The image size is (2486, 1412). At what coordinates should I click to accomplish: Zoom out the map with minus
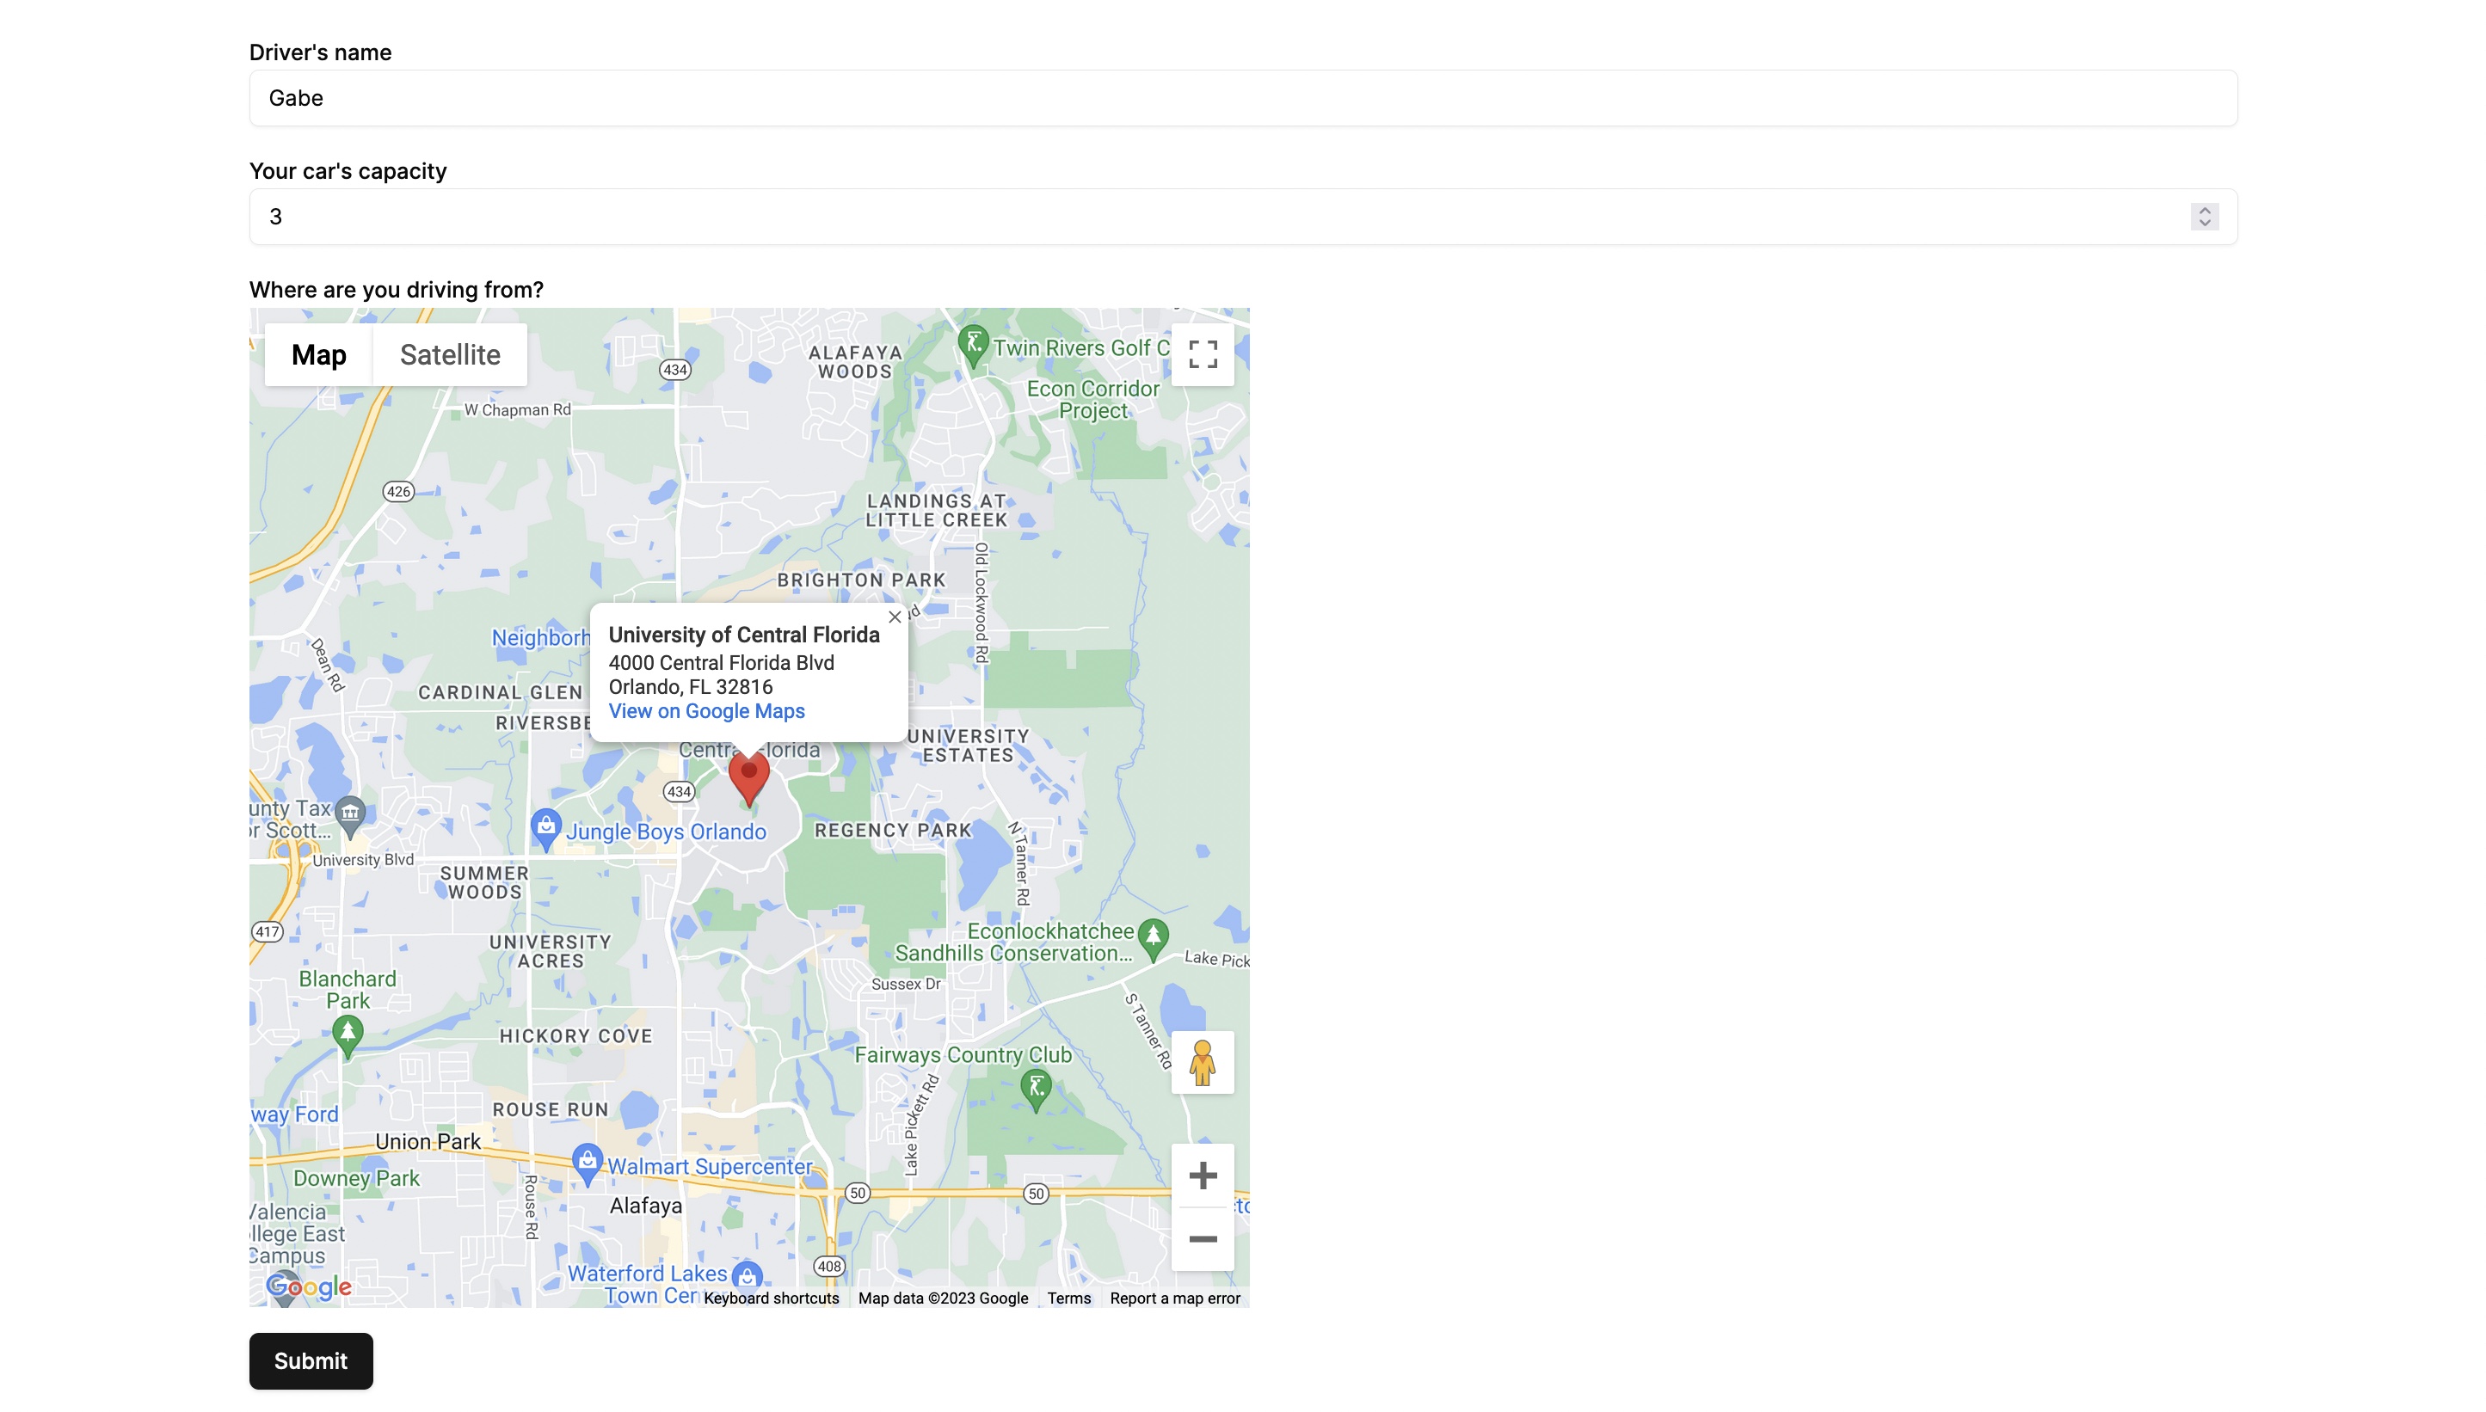[1202, 1239]
